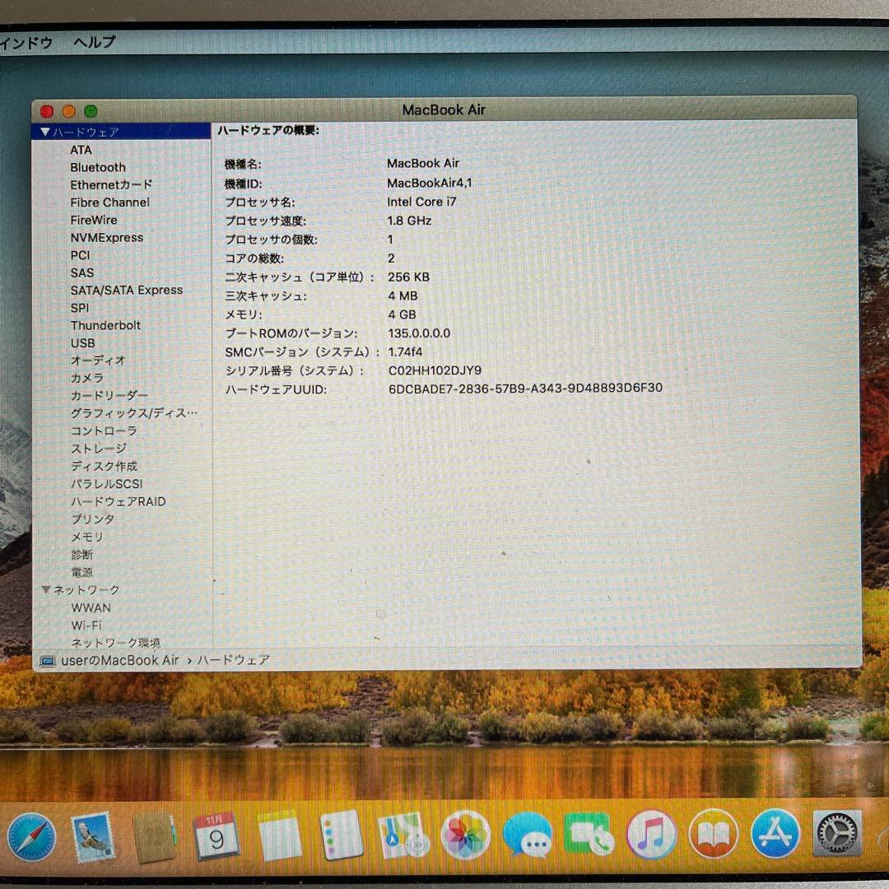Open the Photos app
This screenshot has width=889, height=889.
point(465,835)
